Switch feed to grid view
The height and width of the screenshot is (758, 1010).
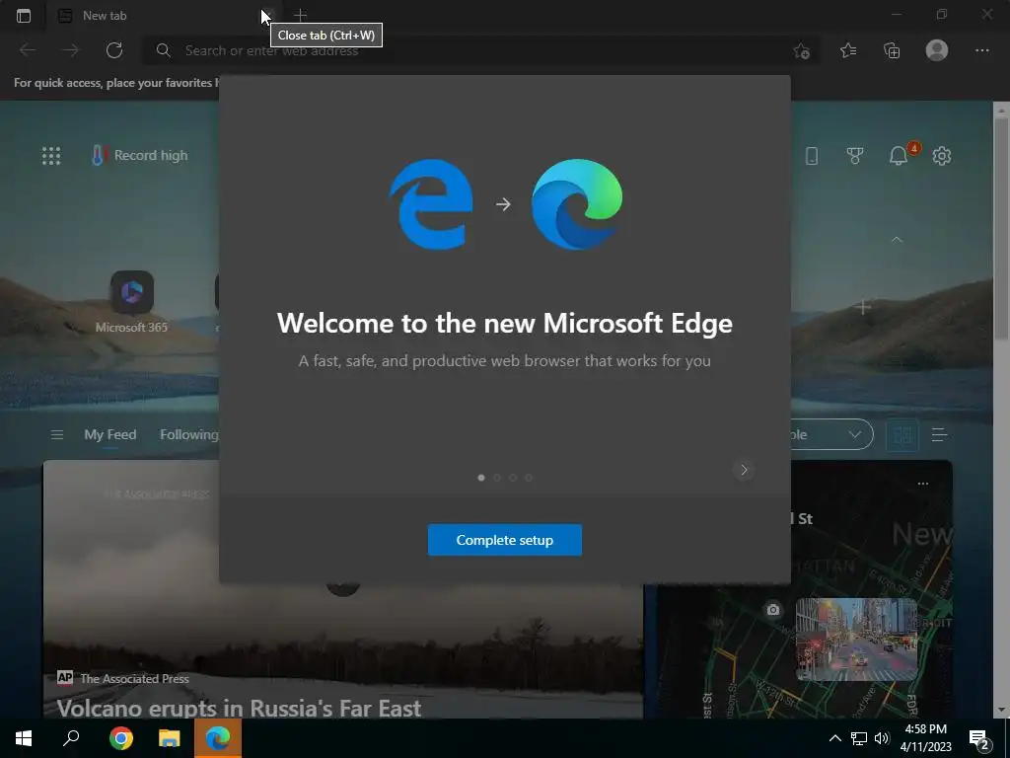coord(902,435)
